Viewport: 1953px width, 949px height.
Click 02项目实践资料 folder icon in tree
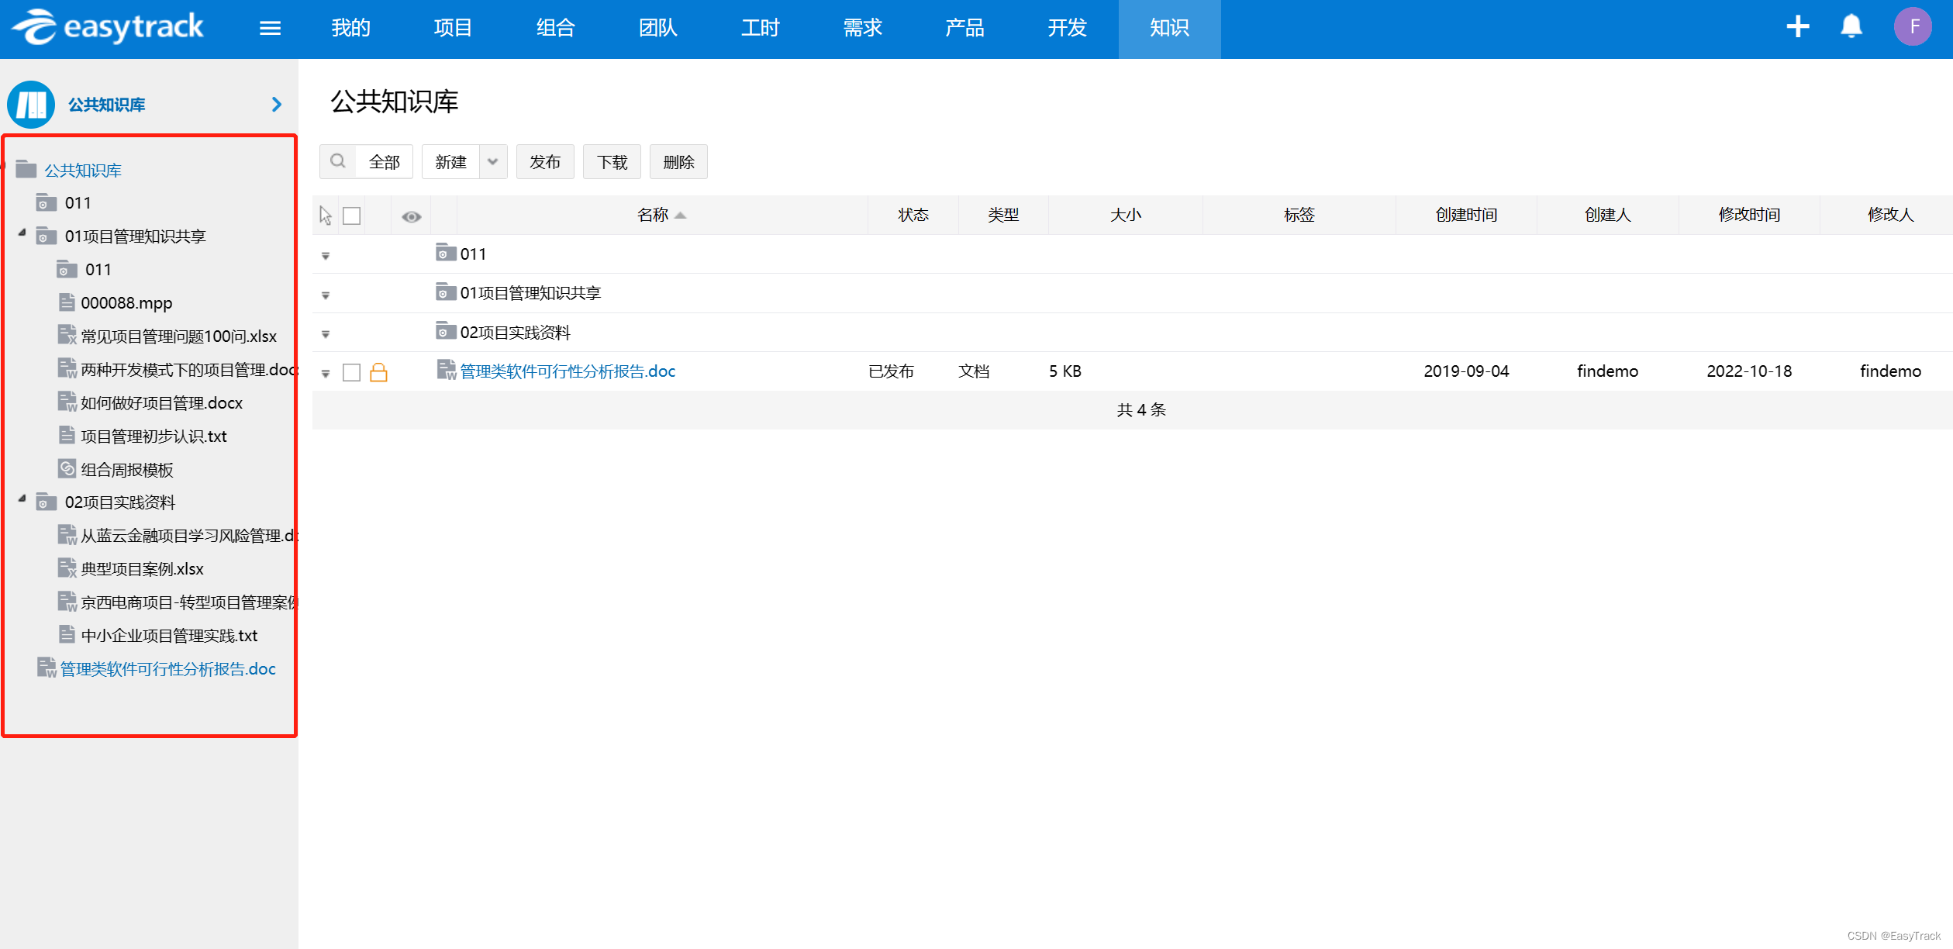tap(47, 502)
